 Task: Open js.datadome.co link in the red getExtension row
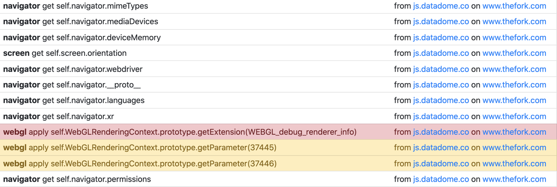(x=440, y=132)
